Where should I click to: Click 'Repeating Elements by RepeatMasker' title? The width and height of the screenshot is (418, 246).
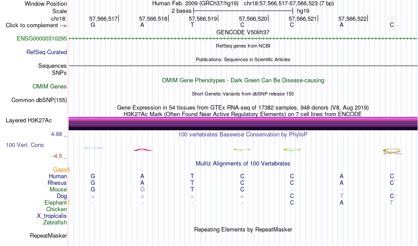[243, 229]
